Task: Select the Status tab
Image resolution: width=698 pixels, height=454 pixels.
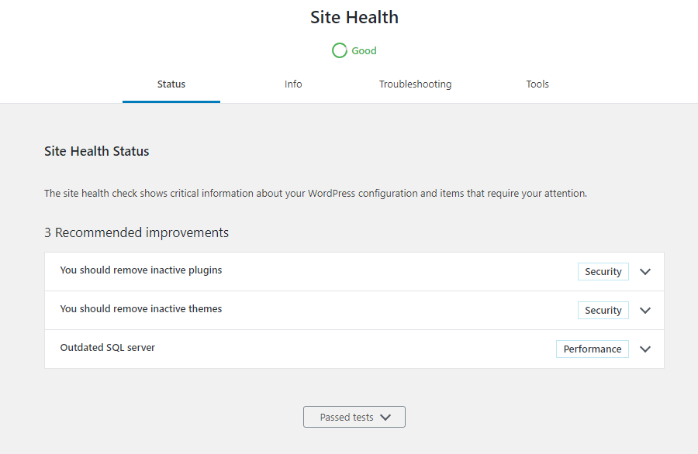Action: [171, 84]
